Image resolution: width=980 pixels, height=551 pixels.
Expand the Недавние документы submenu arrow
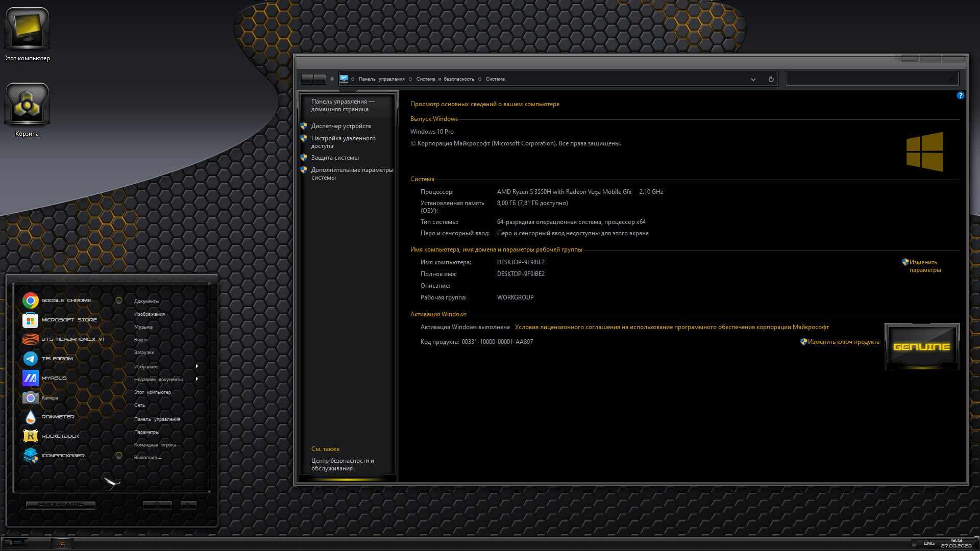pyautogui.click(x=197, y=379)
